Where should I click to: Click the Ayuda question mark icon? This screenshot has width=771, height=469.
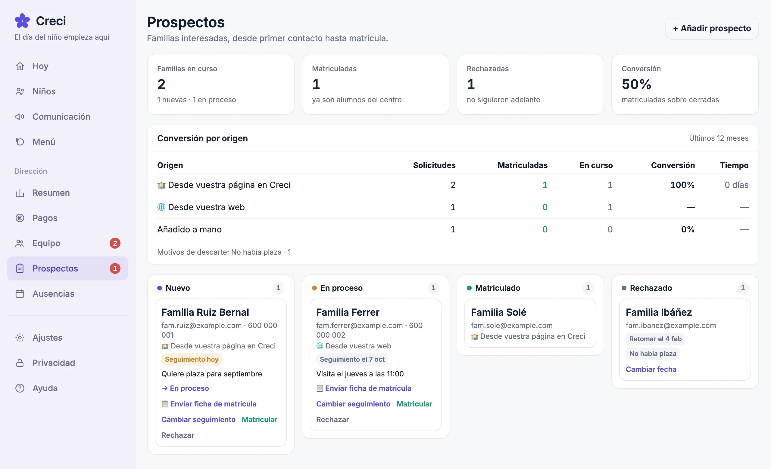point(20,388)
